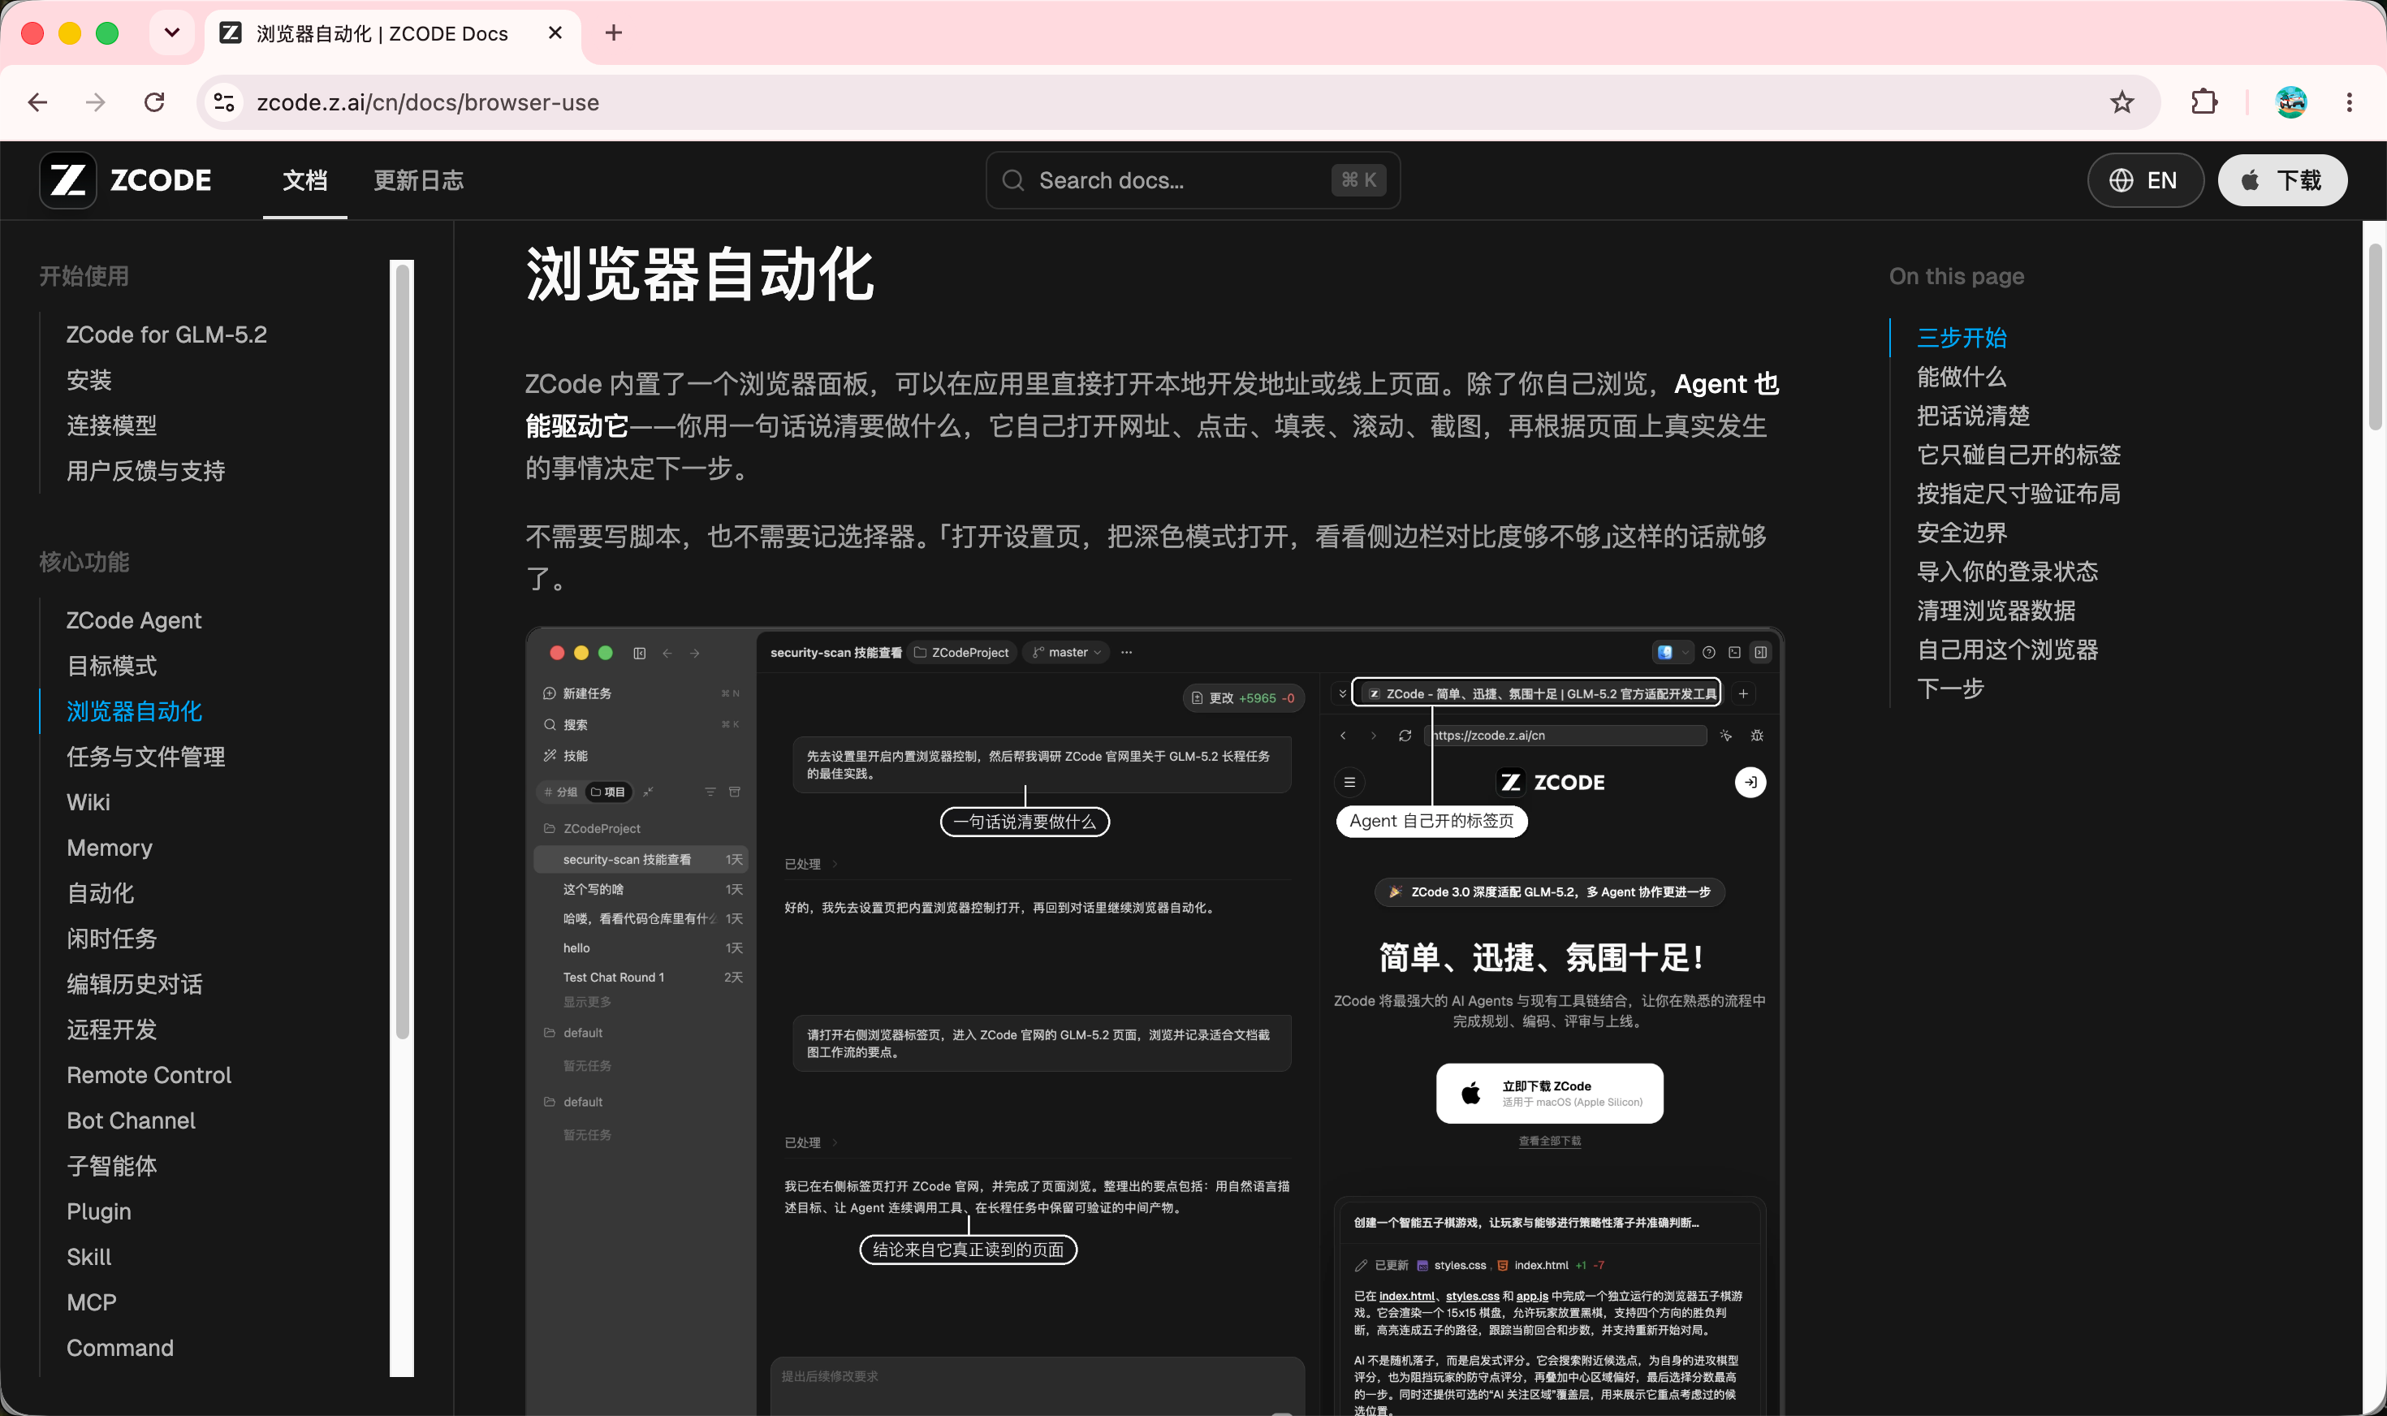Jump to 把话说清楚 section
This screenshot has height=1416, width=2387.
pos(1973,416)
